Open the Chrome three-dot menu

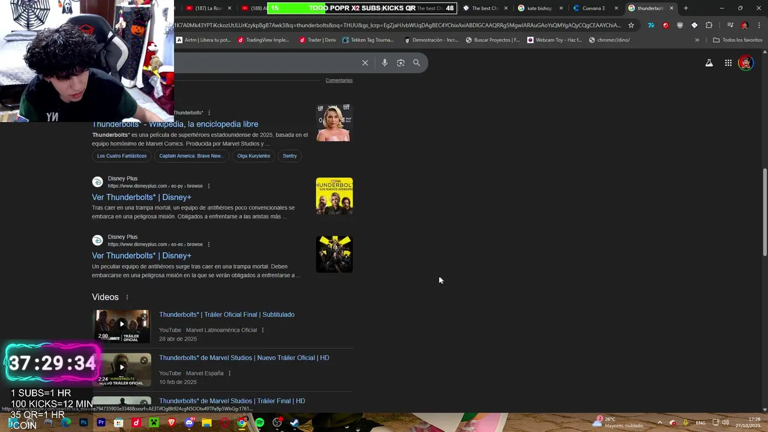(x=759, y=25)
